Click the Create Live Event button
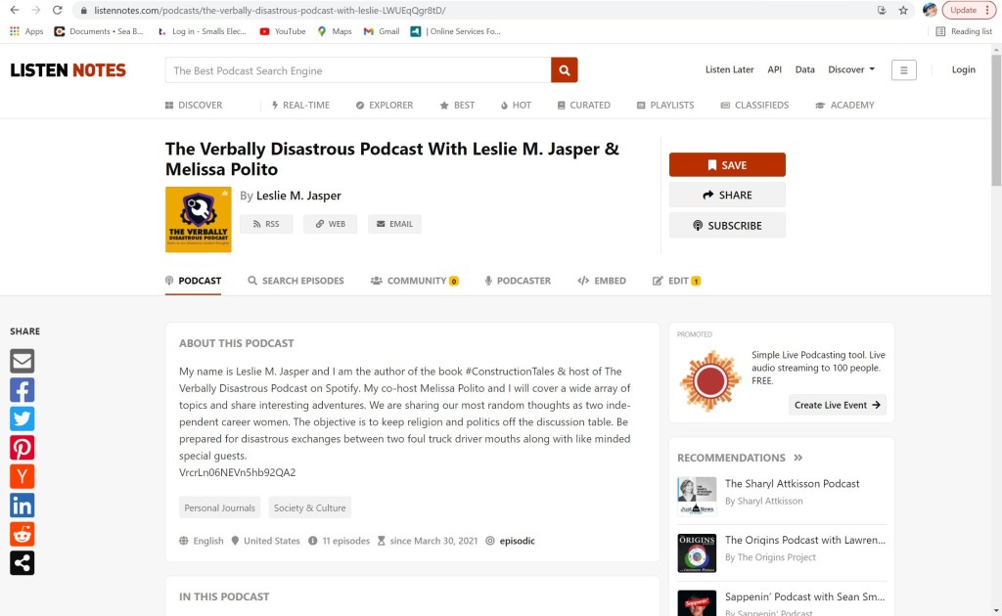Image resolution: width=1002 pixels, height=616 pixels. coord(837,405)
